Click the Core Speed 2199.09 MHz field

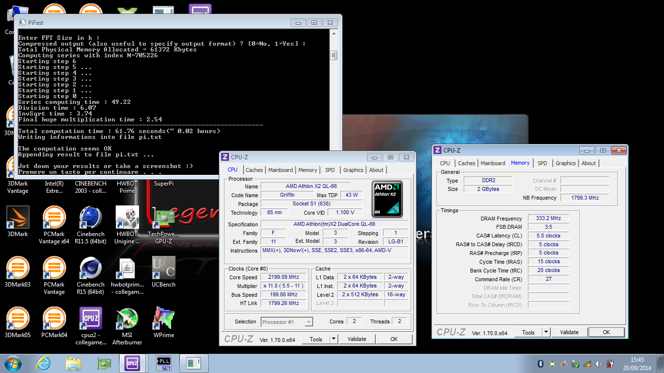(284, 277)
